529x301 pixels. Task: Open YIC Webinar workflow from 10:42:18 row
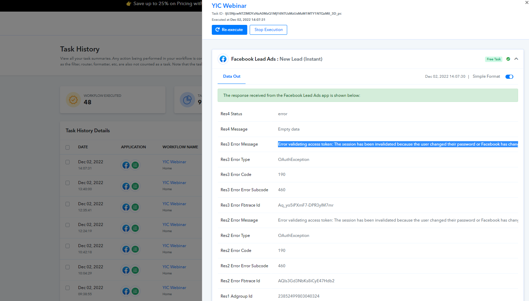pyautogui.click(x=174, y=246)
